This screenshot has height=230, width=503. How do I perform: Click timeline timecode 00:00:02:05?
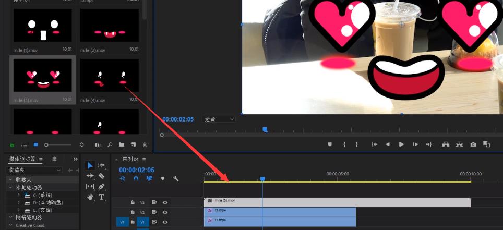click(x=137, y=170)
